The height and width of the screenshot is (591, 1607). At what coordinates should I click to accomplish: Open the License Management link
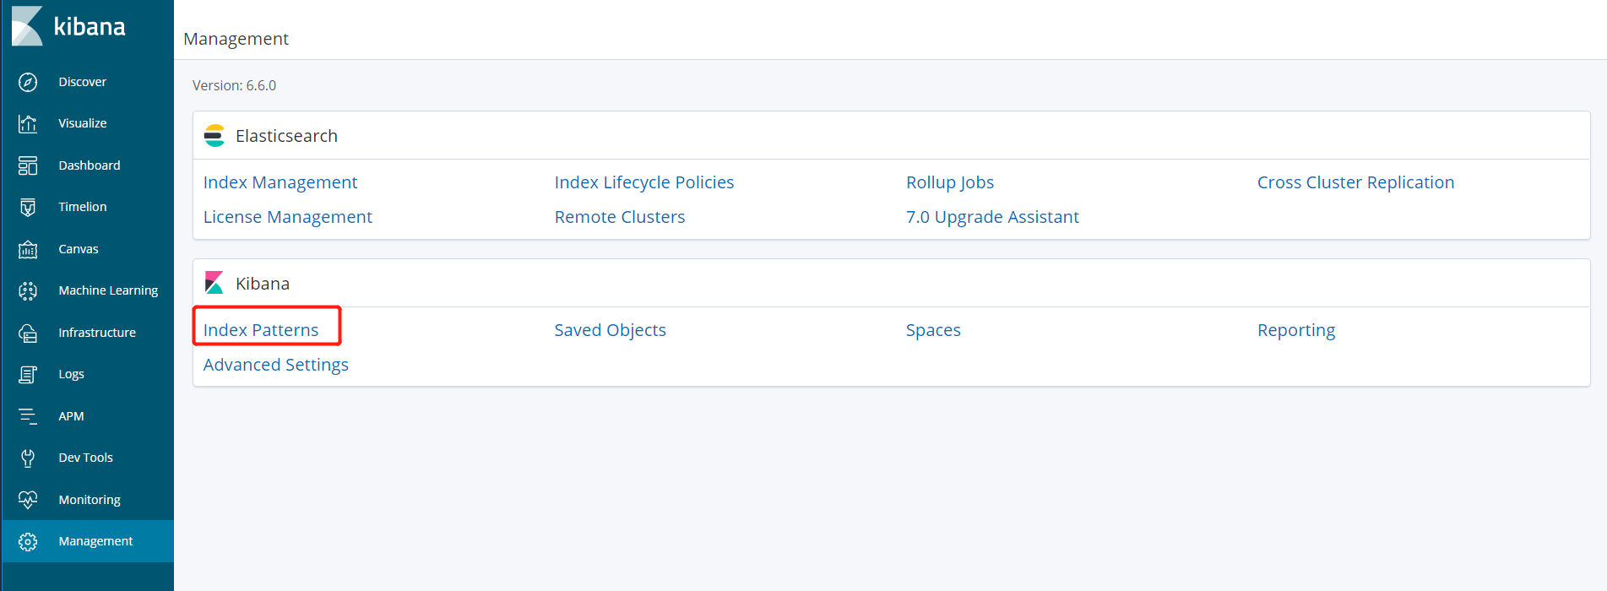288,217
